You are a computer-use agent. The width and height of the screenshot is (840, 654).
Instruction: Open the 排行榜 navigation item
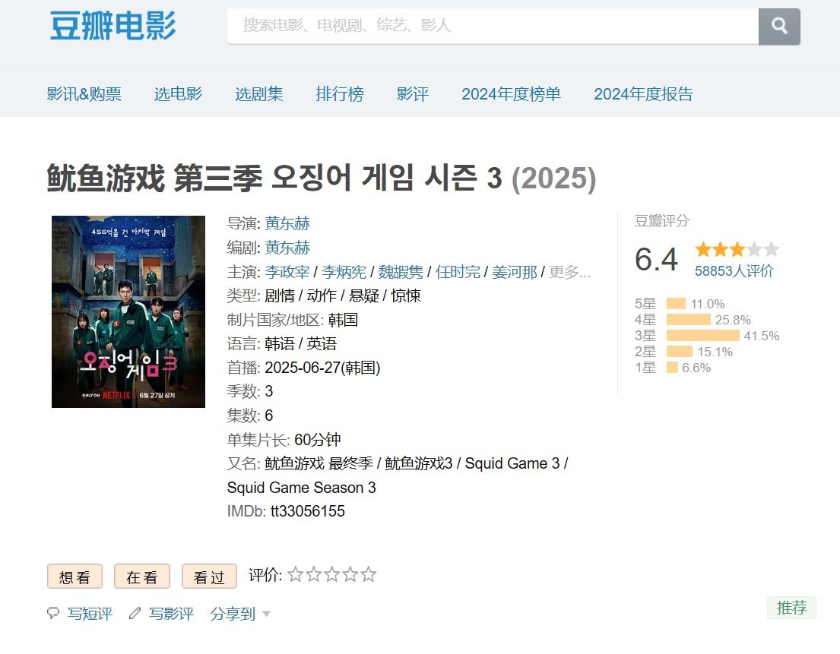(340, 94)
